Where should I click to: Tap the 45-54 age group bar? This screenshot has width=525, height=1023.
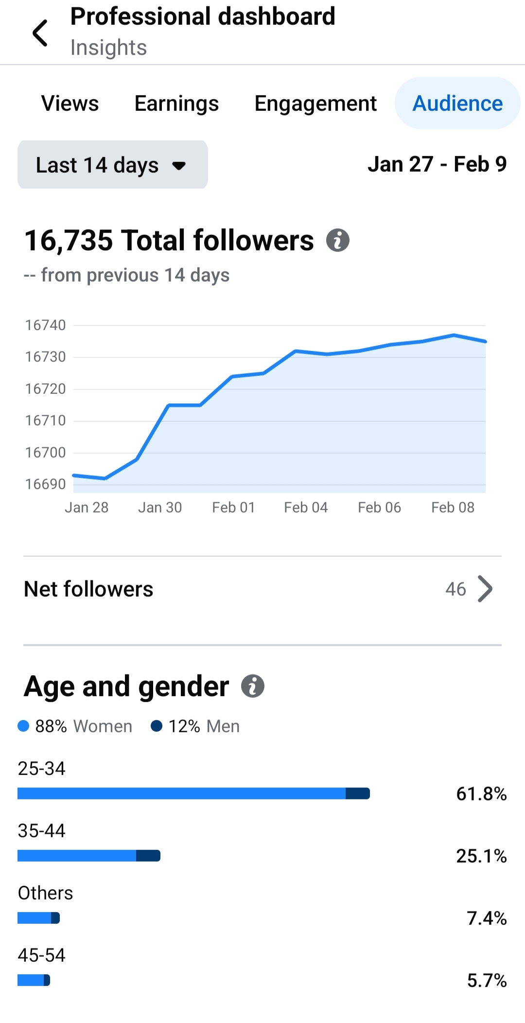point(34,980)
